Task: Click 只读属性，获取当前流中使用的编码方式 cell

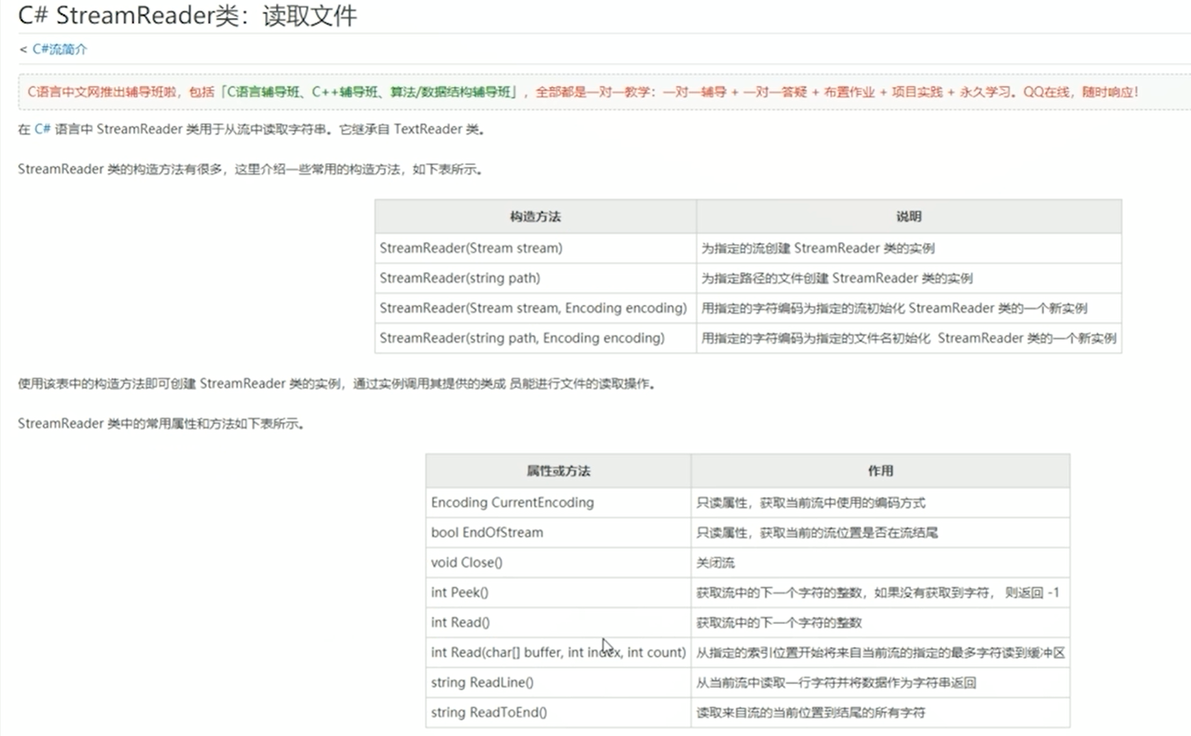Action: [880, 502]
